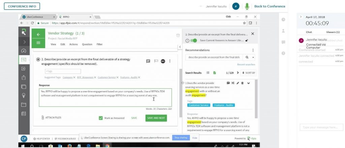345x148 pixels.
Task: Click the pencil edit icon on search result
Action: 238,83
